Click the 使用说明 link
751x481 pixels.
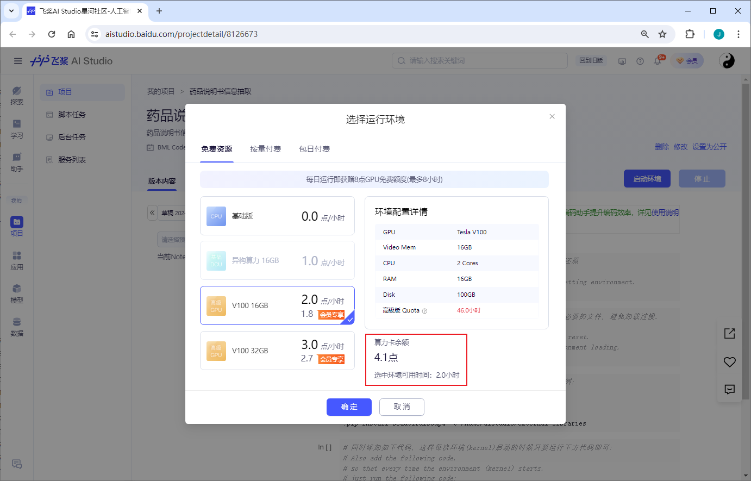665,213
